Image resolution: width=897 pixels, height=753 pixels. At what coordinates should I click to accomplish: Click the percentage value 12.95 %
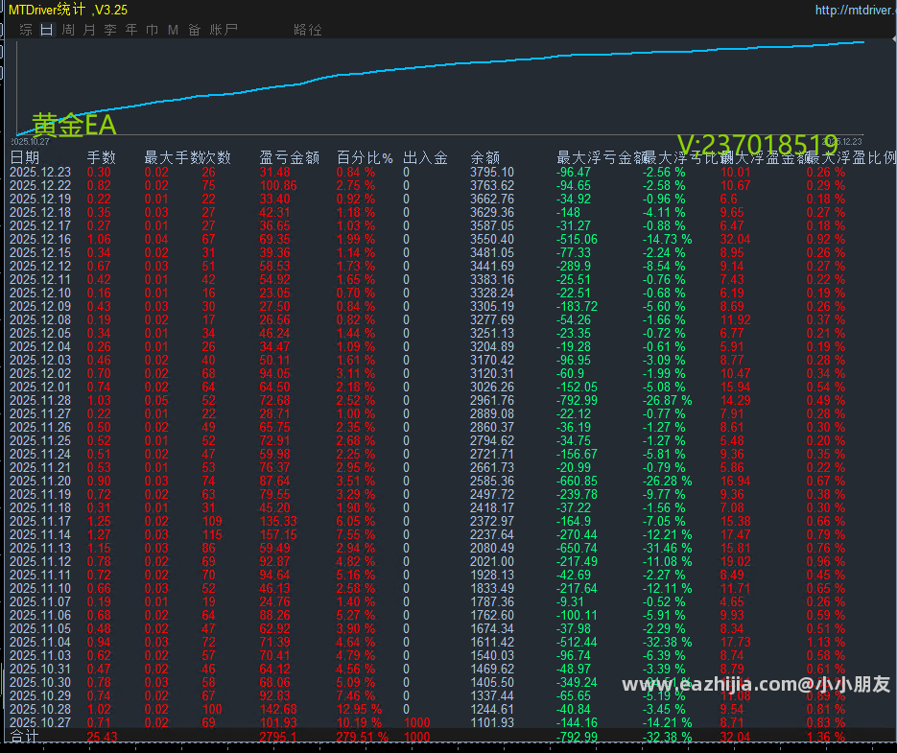(359, 709)
